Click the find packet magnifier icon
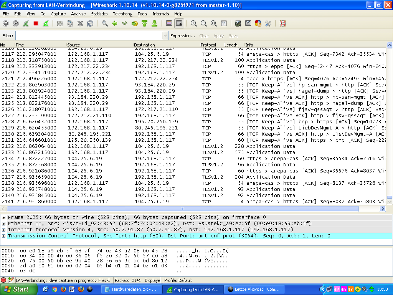Viewport: 393px width, 295px height. (x=105, y=23)
